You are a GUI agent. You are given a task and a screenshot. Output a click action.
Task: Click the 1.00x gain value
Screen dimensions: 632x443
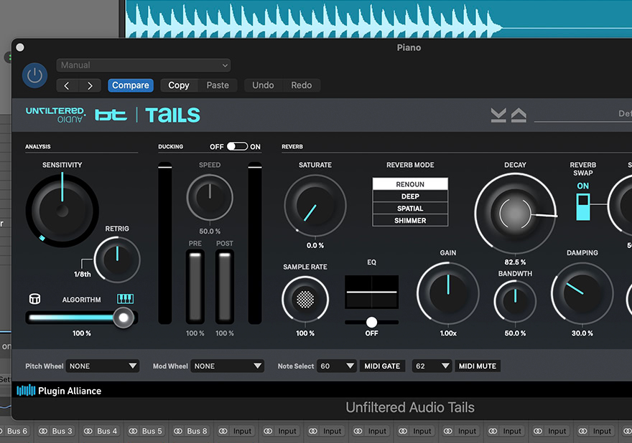tap(448, 333)
